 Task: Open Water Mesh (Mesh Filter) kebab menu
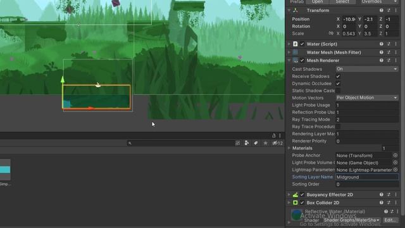pyautogui.click(x=396, y=52)
